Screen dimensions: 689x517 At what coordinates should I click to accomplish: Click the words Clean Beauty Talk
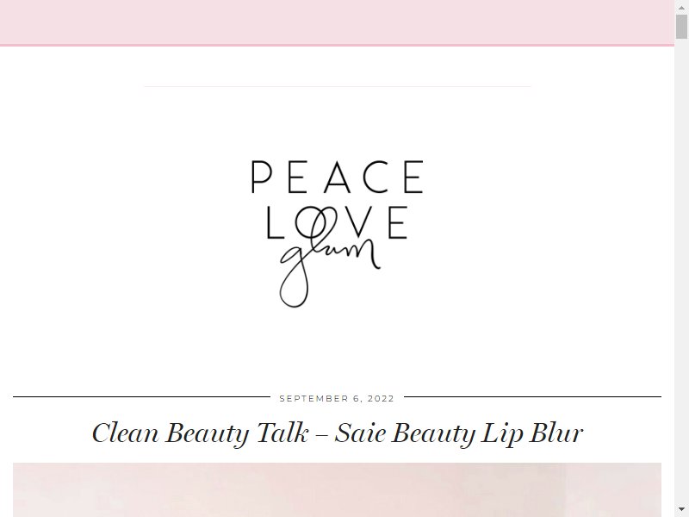200,433
